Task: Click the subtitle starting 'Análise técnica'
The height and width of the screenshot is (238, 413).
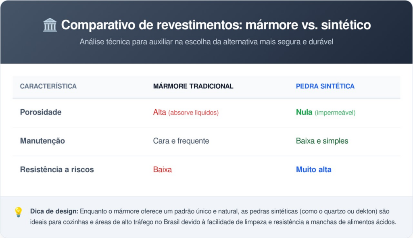Action: tap(206, 42)
